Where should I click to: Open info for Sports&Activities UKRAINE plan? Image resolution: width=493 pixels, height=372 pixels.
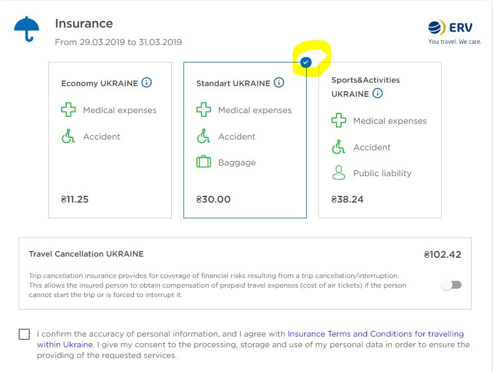click(378, 93)
